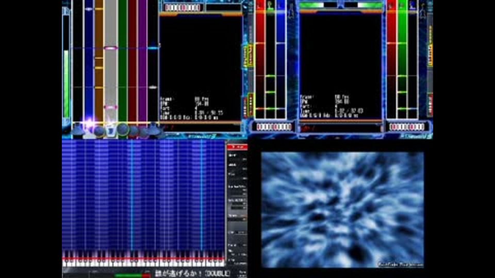Tap the scratch turntable button under leftmost lane
Viewport: 495px width, 278px height.
coord(78,129)
